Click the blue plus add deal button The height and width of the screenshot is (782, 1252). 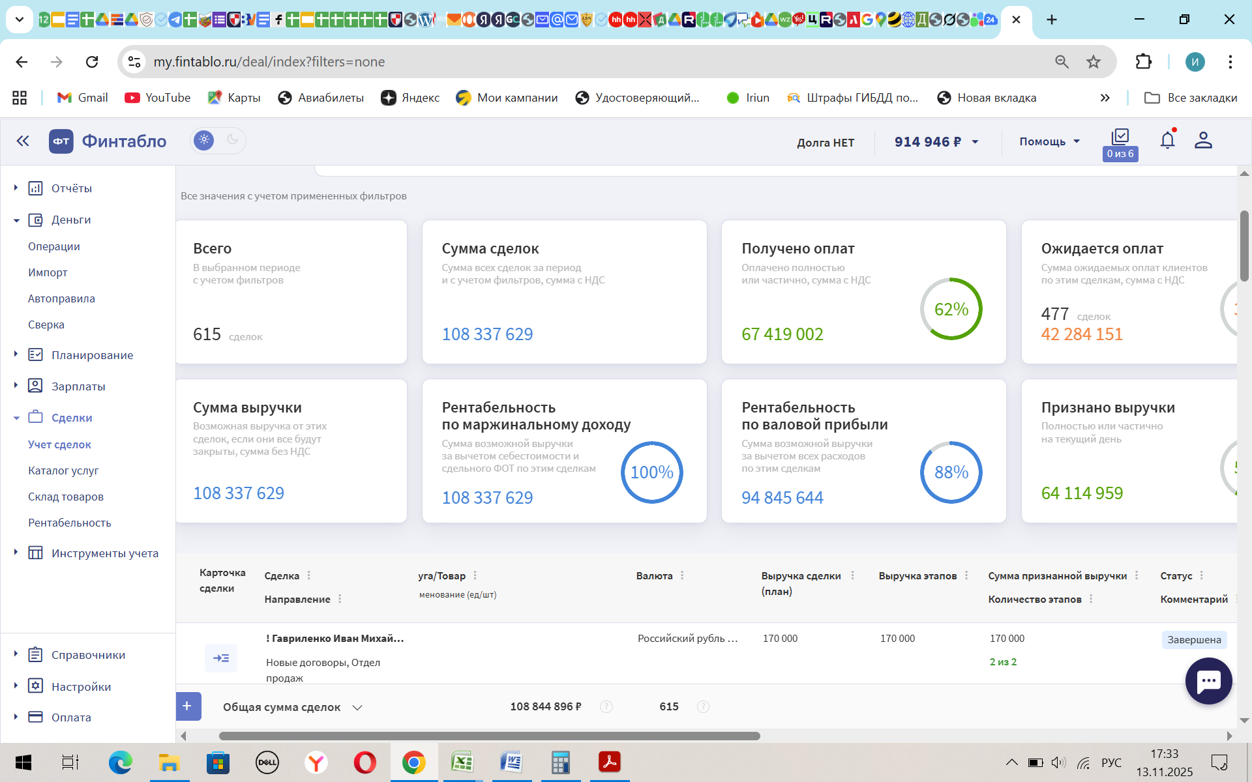coord(187,706)
